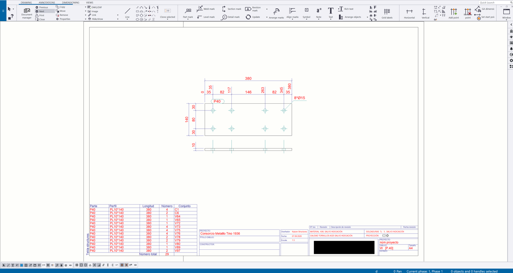Image resolution: width=513 pixels, height=273 pixels.
Task: Open Grid labels tool
Action: click(x=387, y=13)
